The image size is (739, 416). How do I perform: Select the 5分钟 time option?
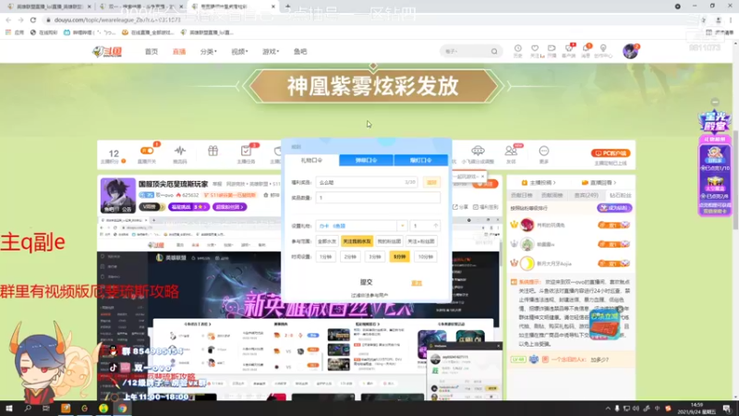[399, 257]
